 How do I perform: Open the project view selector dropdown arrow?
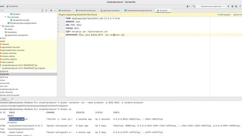(2, 11)
